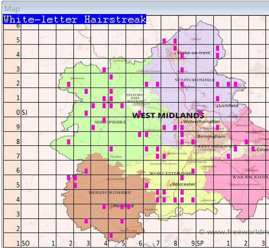Click the White-letter Hairstreak title label

tap(74, 19)
